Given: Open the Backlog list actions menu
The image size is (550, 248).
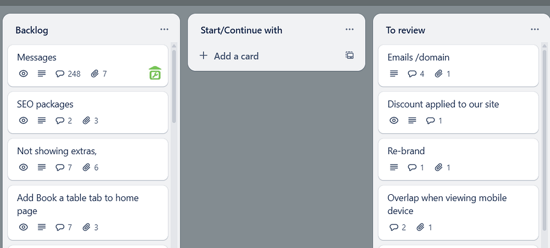Looking at the screenshot, I should click(x=164, y=30).
